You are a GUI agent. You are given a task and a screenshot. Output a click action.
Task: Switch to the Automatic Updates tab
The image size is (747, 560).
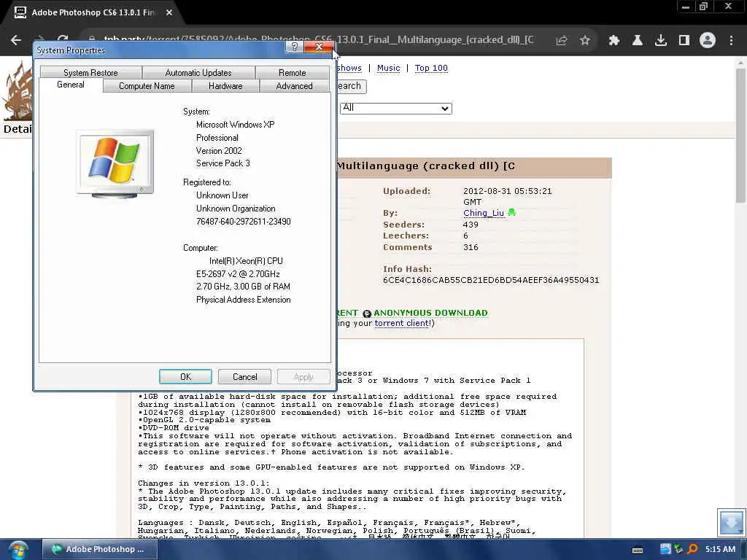pos(198,73)
